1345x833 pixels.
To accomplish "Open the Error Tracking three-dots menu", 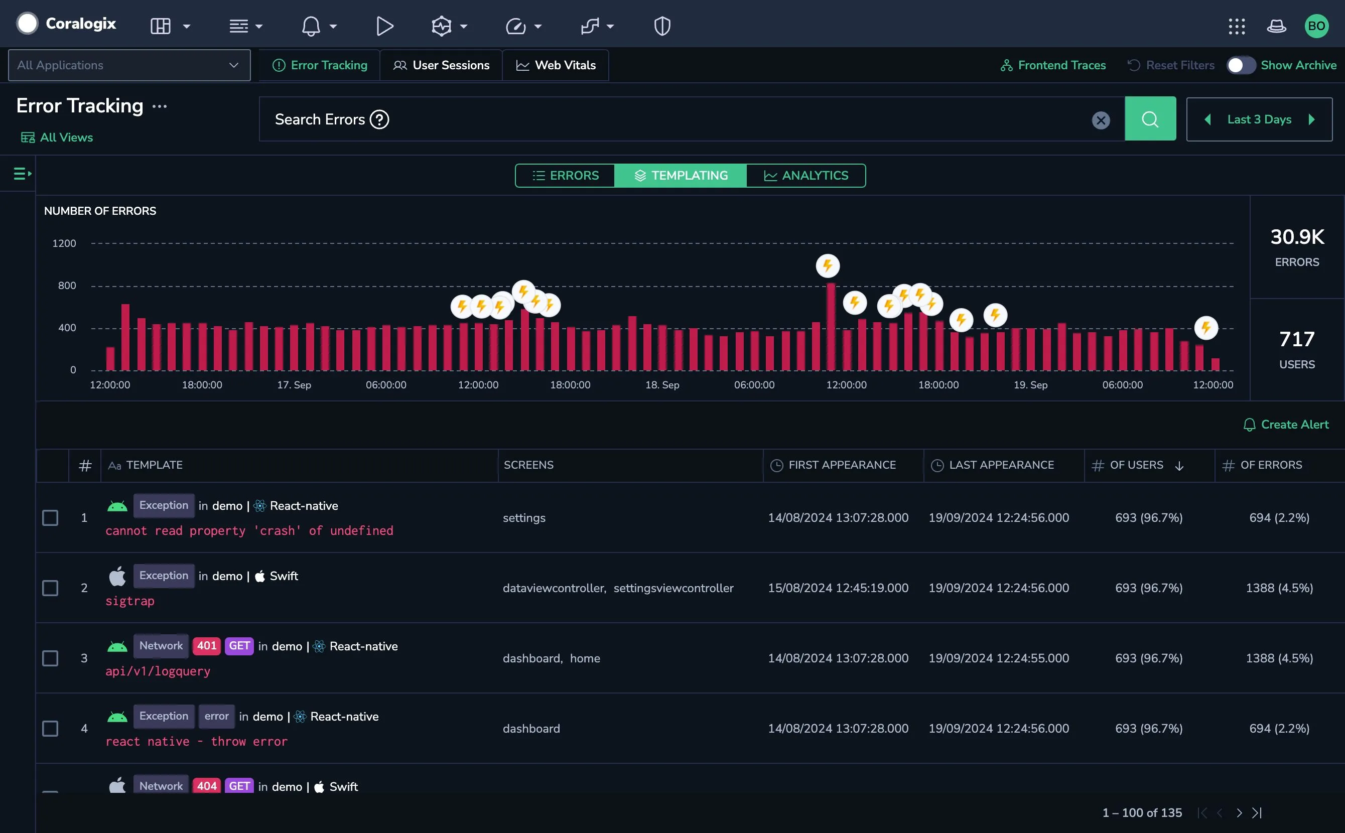I will coord(159,106).
